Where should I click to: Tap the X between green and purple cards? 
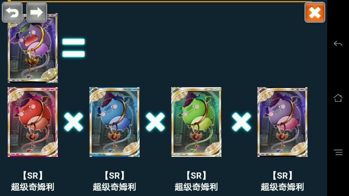click(241, 122)
